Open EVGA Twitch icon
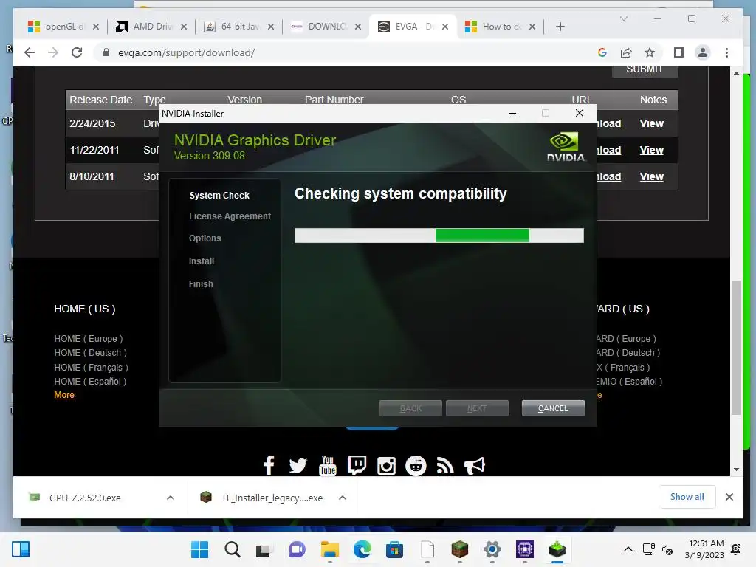Viewport: 756px width, 567px height. 357,465
